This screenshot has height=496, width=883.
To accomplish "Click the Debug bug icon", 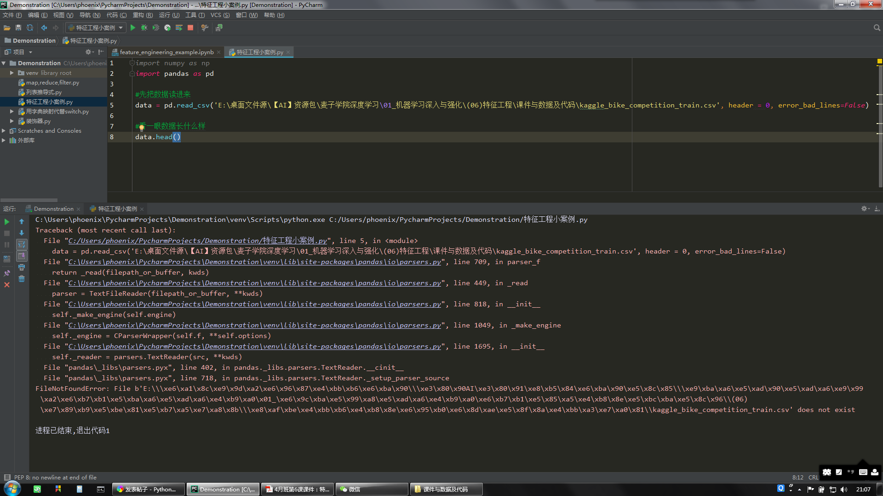I will [x=144, y=28].
